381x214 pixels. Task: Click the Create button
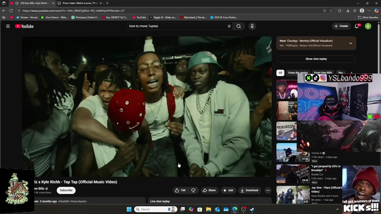click(341, 26)
